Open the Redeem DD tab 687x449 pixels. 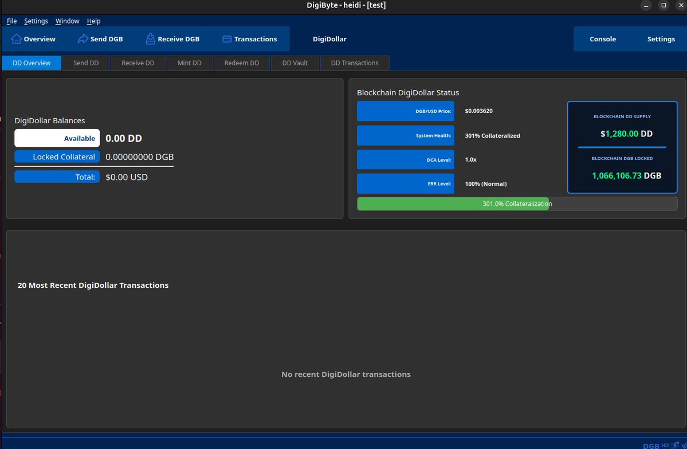(241, 63)
